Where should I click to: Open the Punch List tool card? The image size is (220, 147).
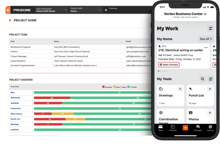pyautogui.click(x=200, y=96)
